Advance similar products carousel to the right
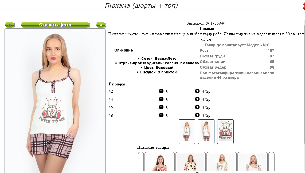305x173 pixels. 271,162
